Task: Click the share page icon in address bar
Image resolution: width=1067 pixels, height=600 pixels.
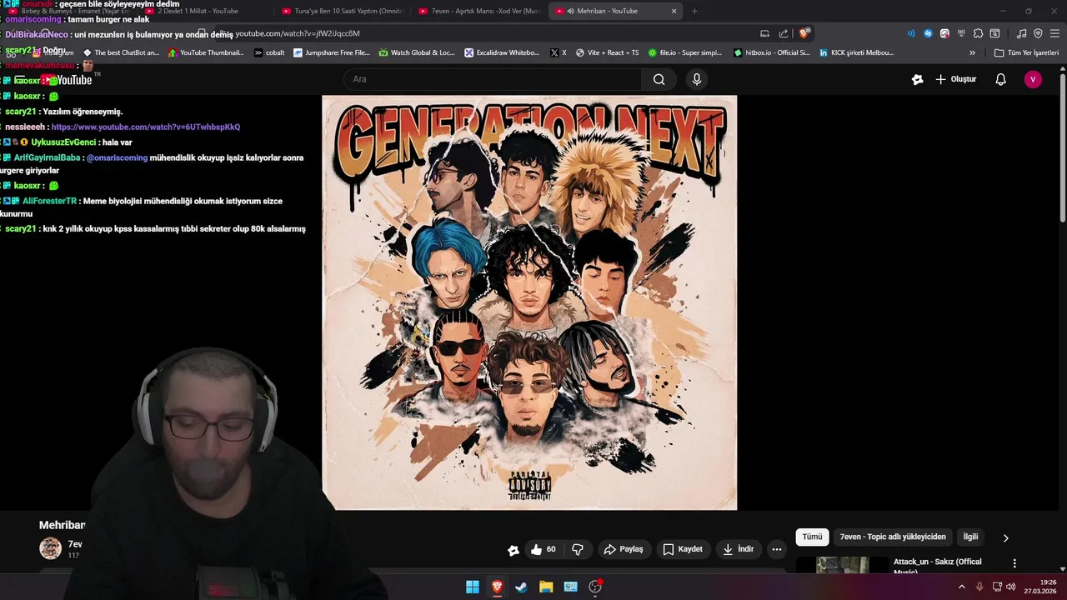Action: tap(784, 33)
